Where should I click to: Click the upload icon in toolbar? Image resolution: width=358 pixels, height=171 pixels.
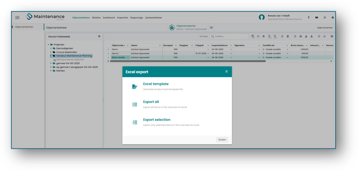coord(311,36)
